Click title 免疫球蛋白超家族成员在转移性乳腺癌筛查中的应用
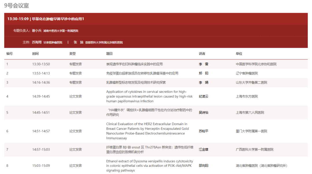The height and width of the screenshot is (174, 312). click(x=142, y=73)
